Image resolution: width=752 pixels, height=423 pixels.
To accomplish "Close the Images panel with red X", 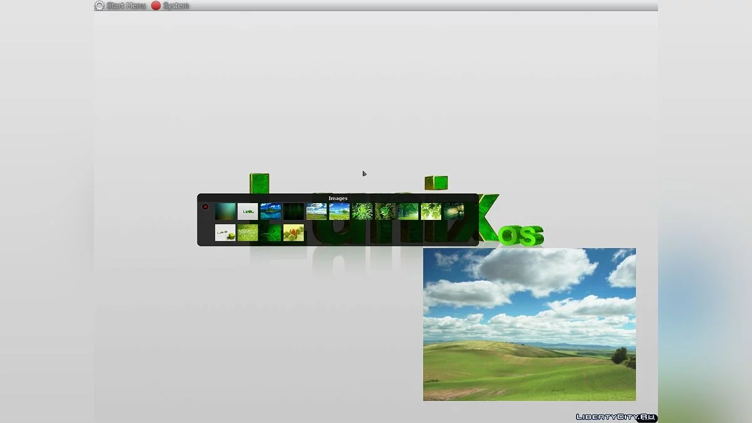I will click(205, 207).
